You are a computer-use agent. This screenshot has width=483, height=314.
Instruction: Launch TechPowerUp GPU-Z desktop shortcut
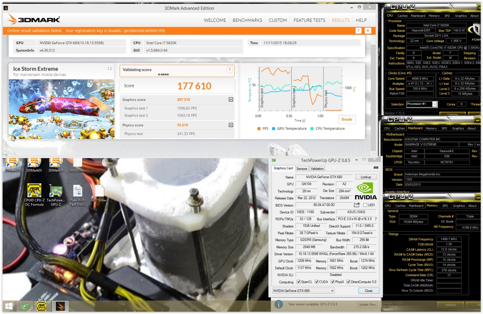(56, 195)
